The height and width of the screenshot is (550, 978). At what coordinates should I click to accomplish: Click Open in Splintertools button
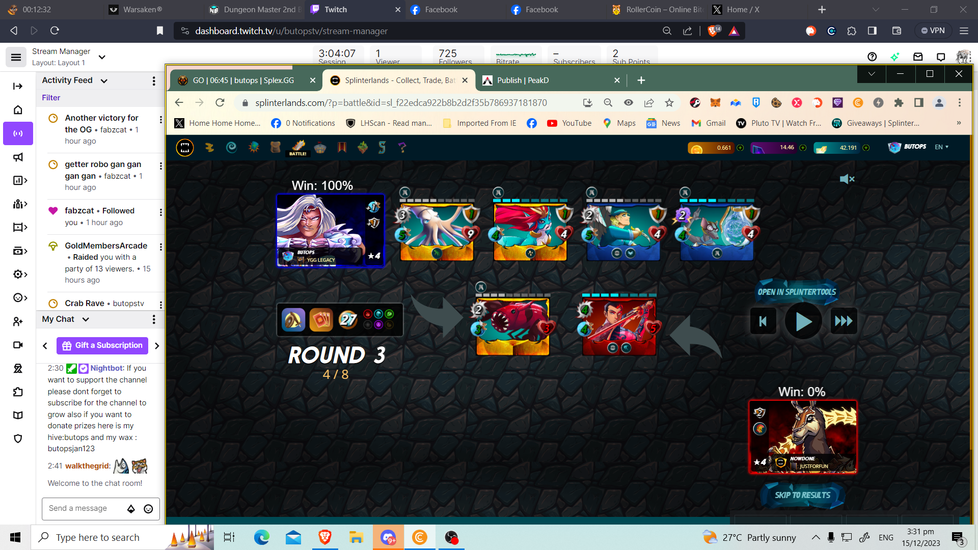[797, 292]
